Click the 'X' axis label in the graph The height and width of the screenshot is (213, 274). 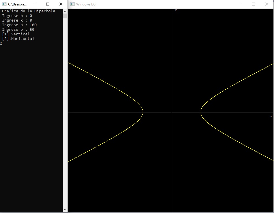tap(271, 116)
